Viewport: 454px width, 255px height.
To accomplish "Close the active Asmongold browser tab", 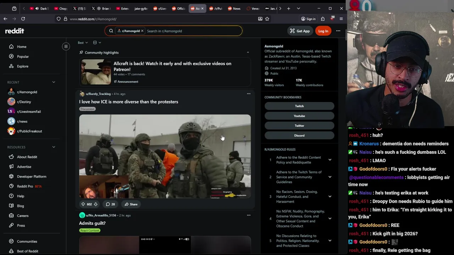I will [x=202, y=8].
